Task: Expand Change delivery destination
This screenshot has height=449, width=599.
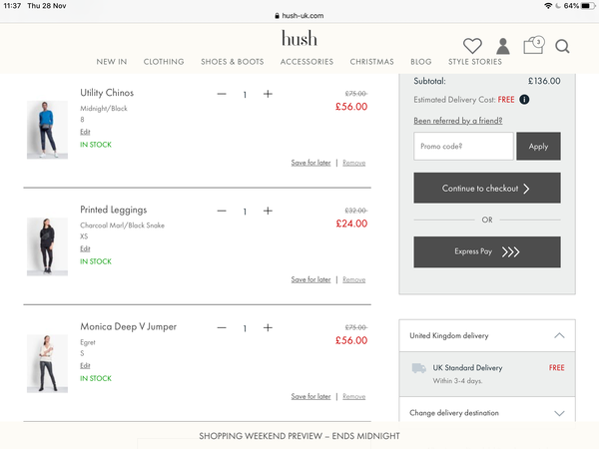Action: (487, 413)
